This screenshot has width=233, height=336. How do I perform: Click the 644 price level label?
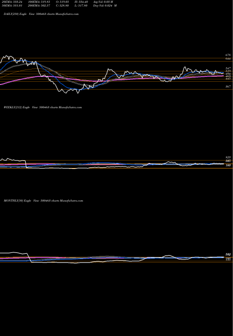point(228,58)
